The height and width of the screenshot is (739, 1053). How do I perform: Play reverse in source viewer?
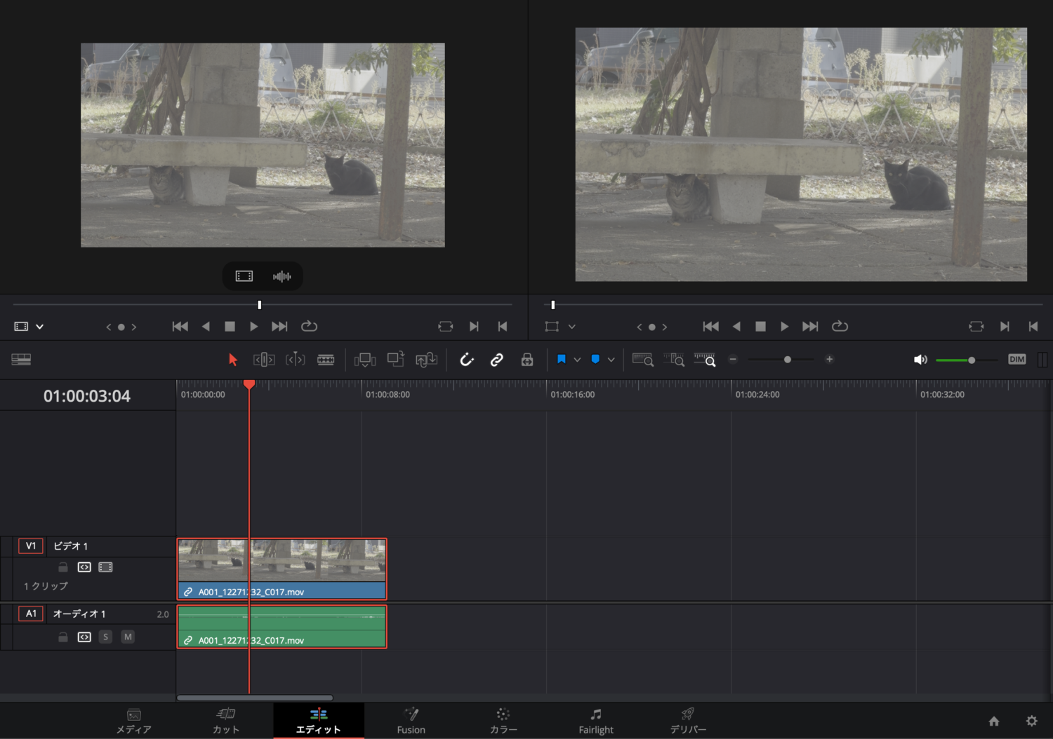tap(206, 327)
